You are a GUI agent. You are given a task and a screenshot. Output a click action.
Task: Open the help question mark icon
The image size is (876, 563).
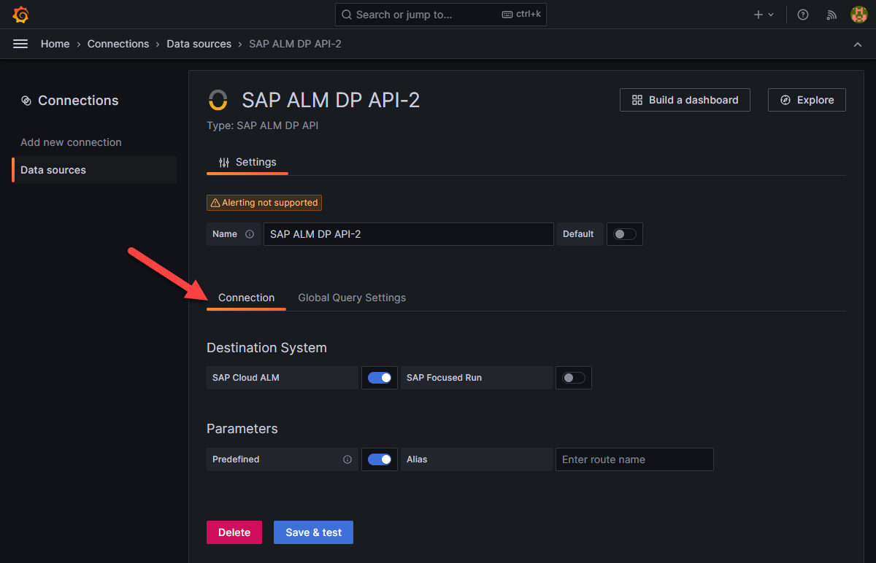click(803, 15)
